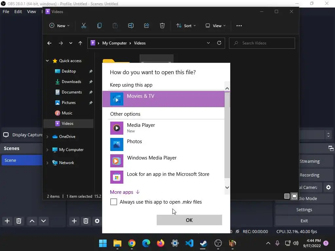This screenshot has height=251, width=335.
Task: Add a scene with OBS plus button
Action: [7, 221]
